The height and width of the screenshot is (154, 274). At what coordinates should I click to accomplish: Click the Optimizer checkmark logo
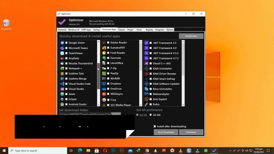click(x=62, y=22)
